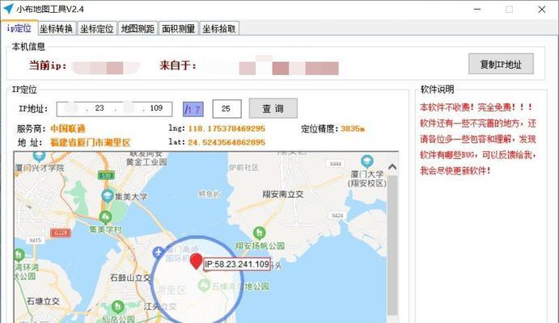Click the green S30 highway badge

tap(106, 175)
